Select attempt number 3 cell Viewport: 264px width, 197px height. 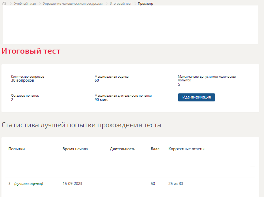[x=10, y=184]
